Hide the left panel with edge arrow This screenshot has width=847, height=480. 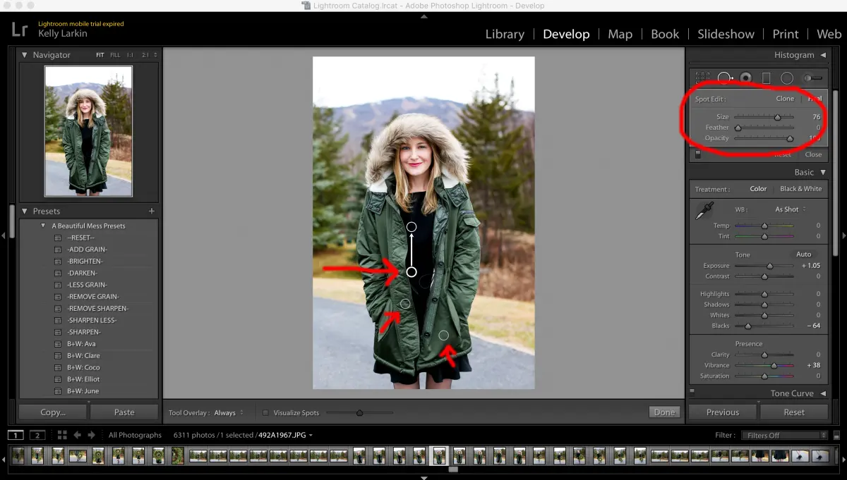pos(3,235)
